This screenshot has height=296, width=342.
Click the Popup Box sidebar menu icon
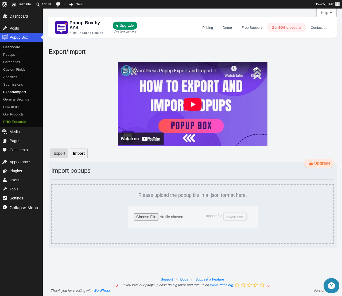coord(5,37)
